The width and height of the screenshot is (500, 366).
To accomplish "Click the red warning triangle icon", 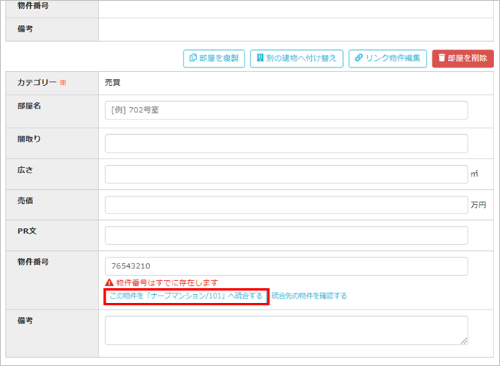I will coord(109,283).
